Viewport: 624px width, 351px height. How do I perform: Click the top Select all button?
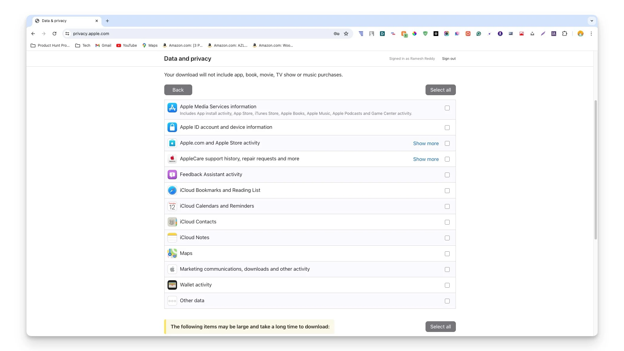[x=440, y=90]
